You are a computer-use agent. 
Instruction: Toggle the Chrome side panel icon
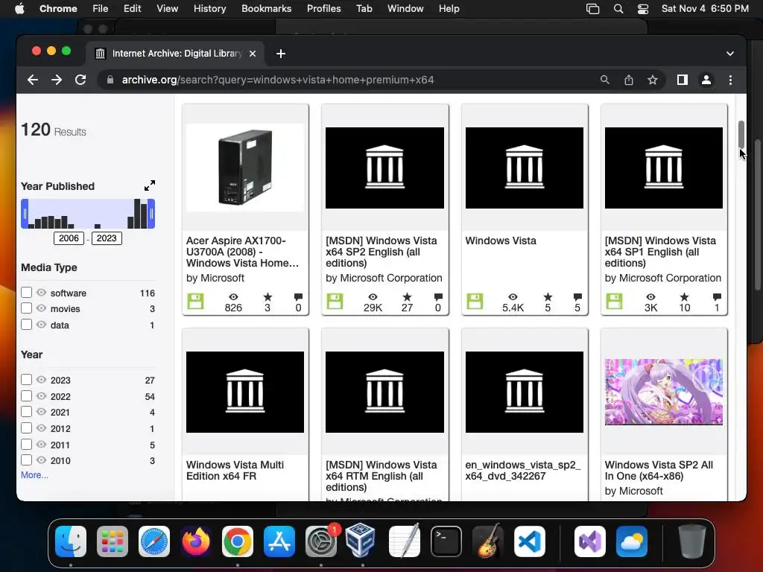click(x=683, y=80)
